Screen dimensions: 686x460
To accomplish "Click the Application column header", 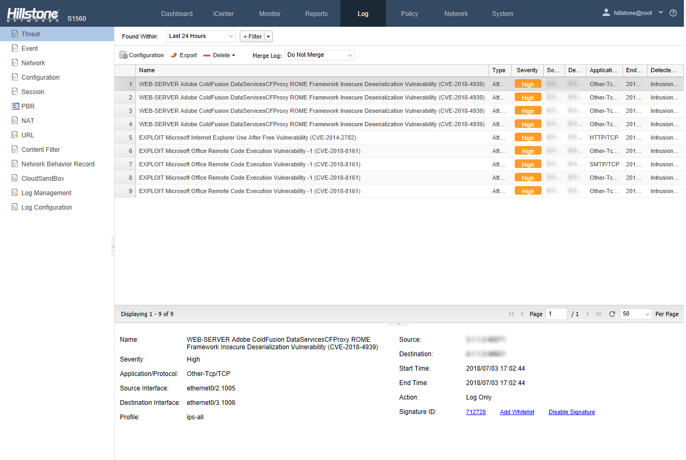I will (604, 70).
